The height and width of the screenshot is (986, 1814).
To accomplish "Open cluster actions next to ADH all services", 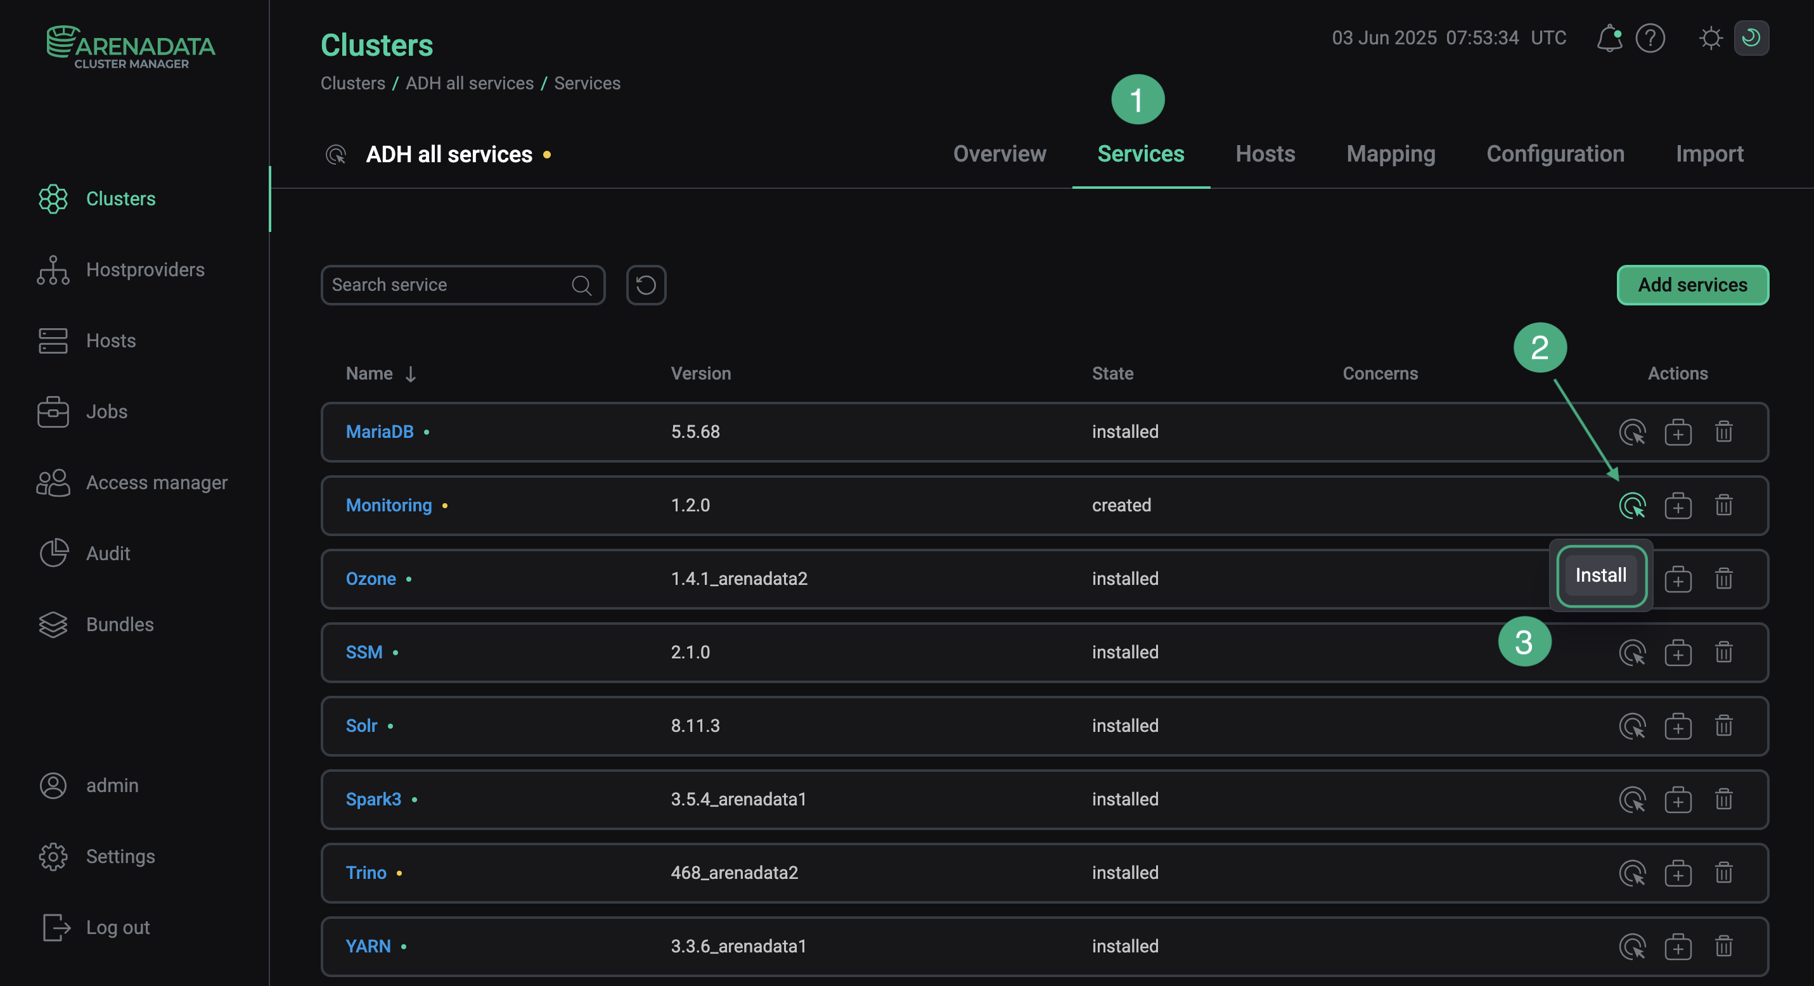I will (x=336, y=154).
